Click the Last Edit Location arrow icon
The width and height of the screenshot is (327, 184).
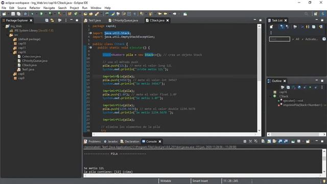click(160, 14)
